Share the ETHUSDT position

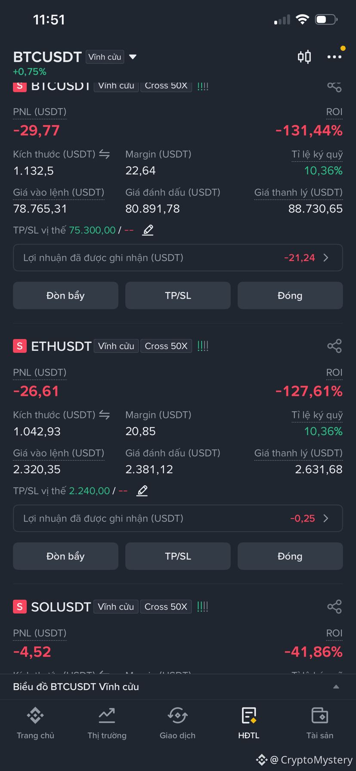(x=335, y=346)
